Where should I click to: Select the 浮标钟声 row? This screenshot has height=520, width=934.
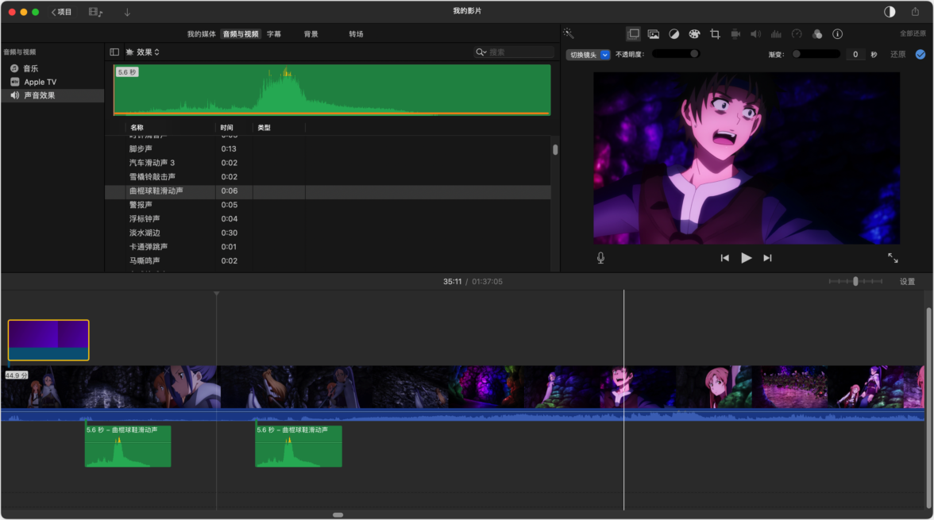click(328, 219)
